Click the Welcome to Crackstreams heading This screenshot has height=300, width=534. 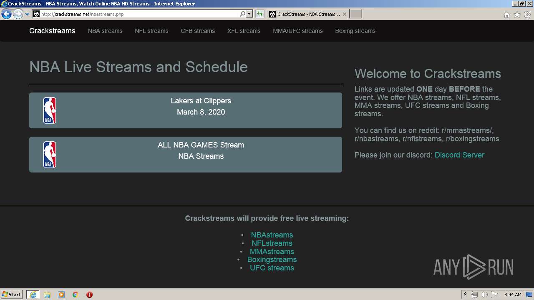(428, 74)
